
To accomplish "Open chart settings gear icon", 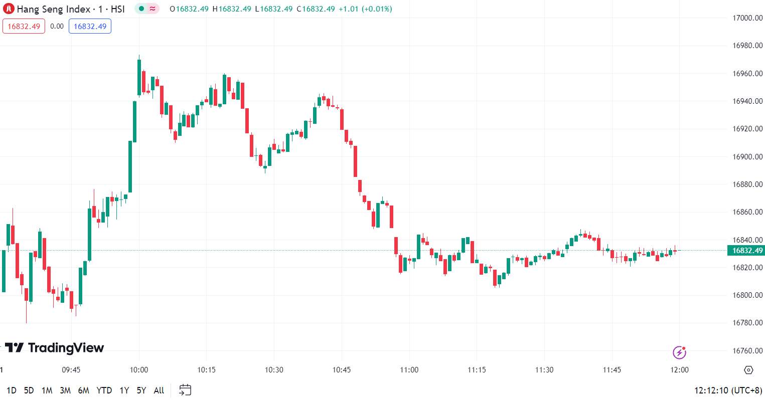I will click(x=748, y=370).
